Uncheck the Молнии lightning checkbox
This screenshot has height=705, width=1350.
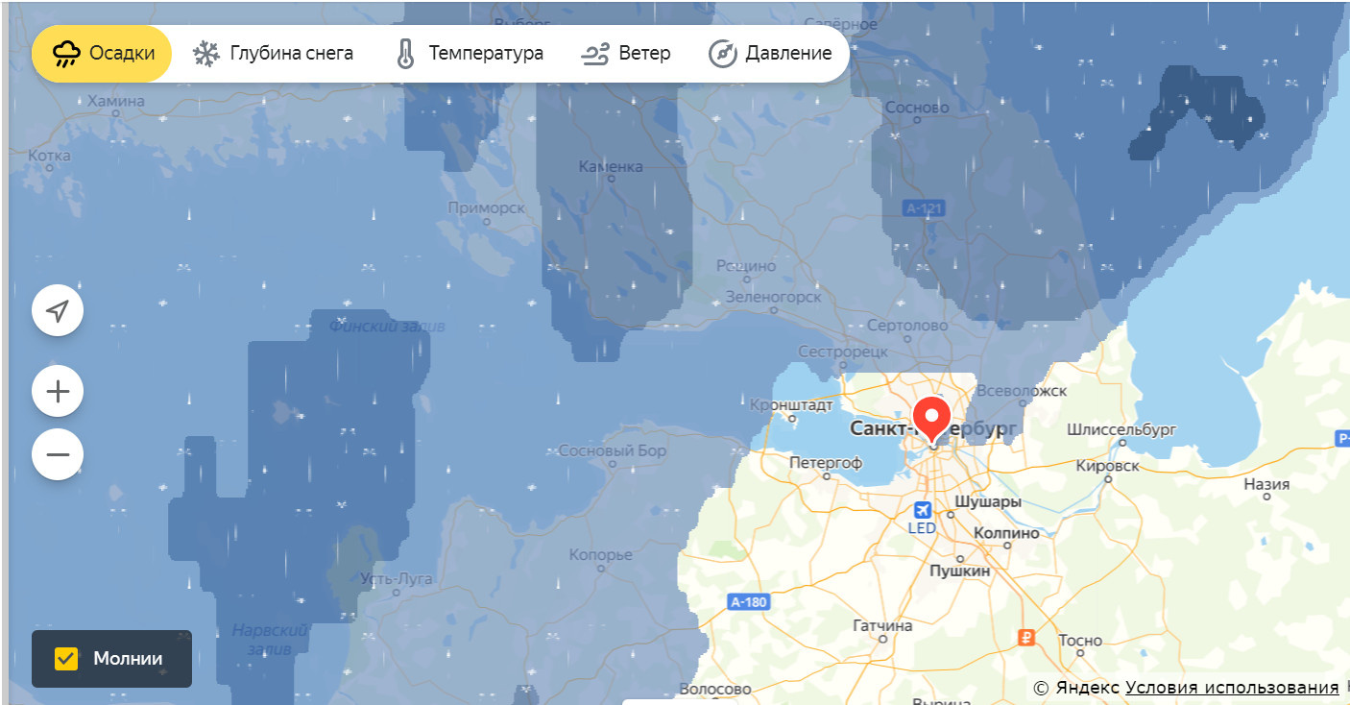click(x=66, y=659)
